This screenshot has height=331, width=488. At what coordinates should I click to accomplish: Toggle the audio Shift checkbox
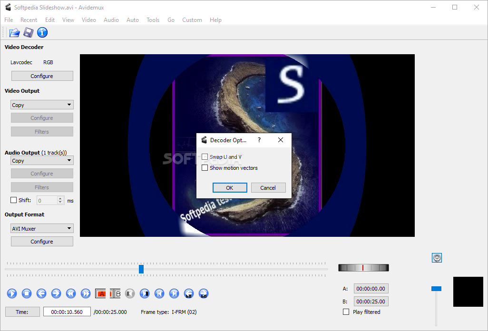(14, 200)
